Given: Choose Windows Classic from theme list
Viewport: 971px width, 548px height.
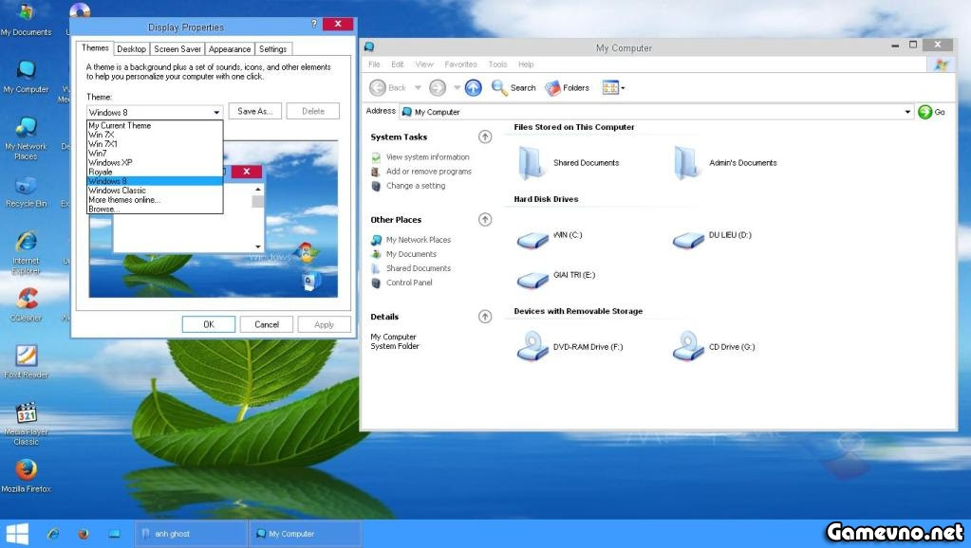Looking at the screenshot, I should (155, 191).
